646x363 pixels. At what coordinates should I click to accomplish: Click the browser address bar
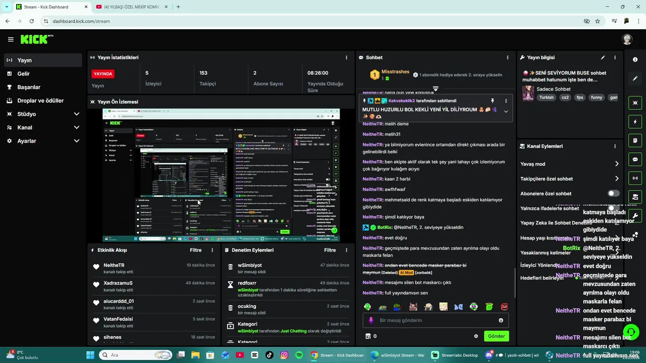click(x=313, y=21)
